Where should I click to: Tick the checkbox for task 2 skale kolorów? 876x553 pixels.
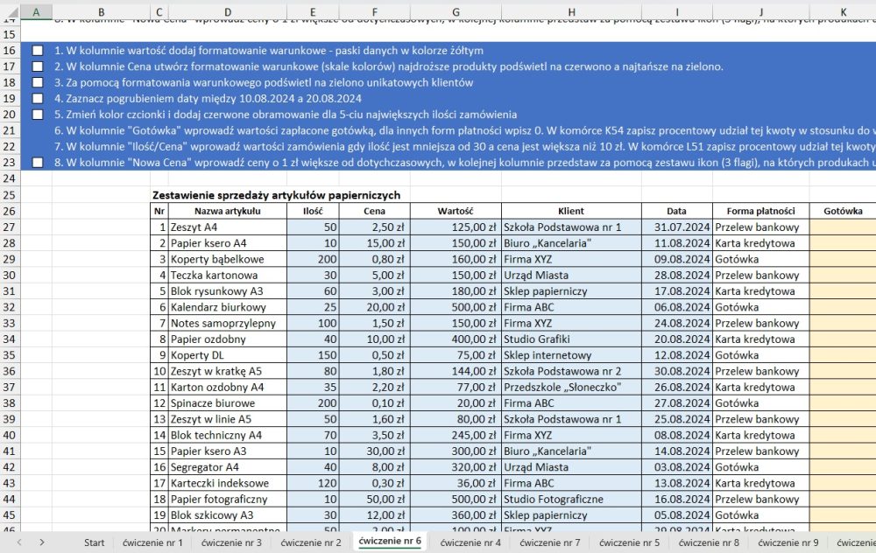tap(38, 66)
